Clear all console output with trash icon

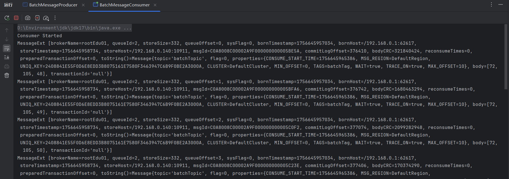tap(7, 75)
